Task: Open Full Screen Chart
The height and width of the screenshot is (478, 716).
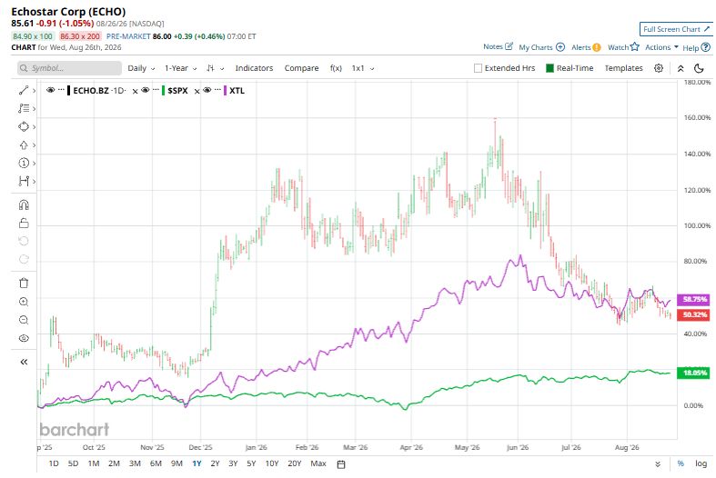Action: [676, 29]
